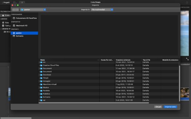Click the Filmati folder icon
This screenshot has height=119, width=191.
pyautogui.click(x=41, y=78)
